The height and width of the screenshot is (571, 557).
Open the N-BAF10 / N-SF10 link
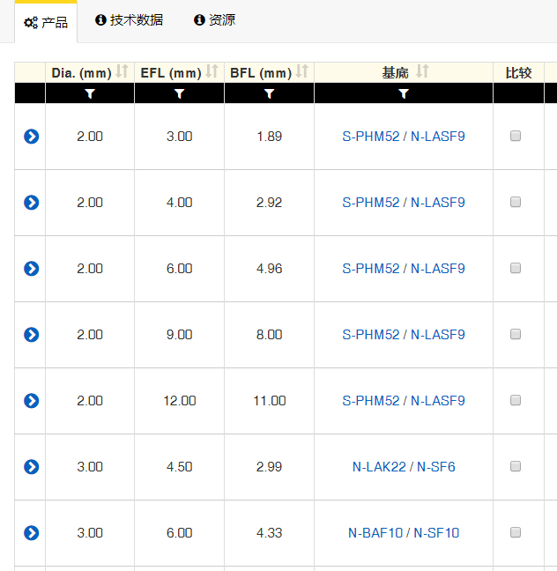(x=404, y=533)
